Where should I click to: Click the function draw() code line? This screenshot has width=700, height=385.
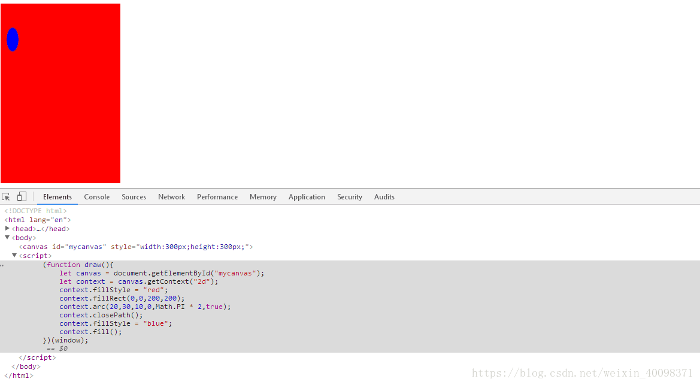coord(78,265)
